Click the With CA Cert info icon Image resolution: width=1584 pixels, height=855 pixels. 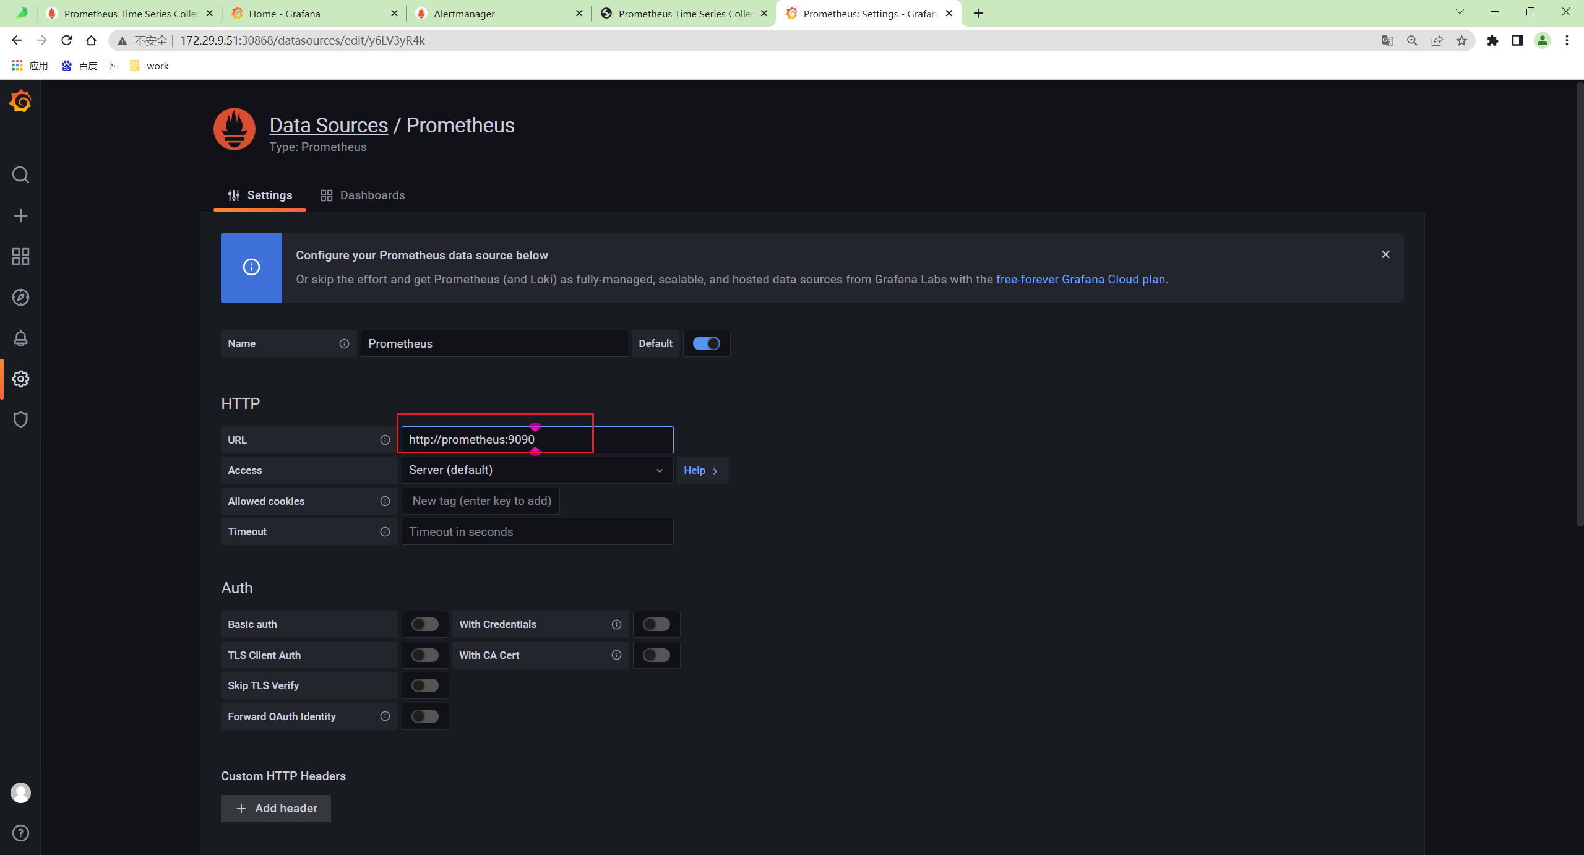[x=616, y=655]
